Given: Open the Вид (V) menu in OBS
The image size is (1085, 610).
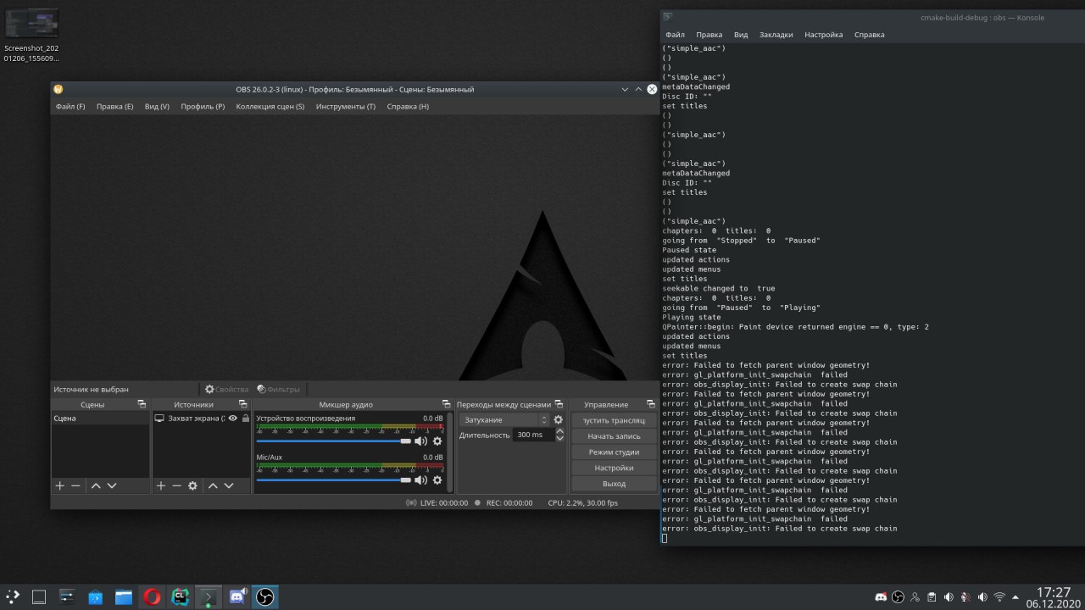Looking at the screenshot, I should [157, 107].
